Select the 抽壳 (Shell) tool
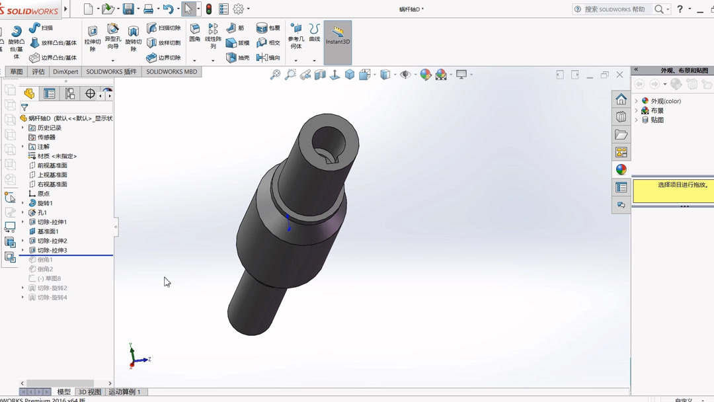This screenshot has height=402, width=714. click(x=237, y=56)
